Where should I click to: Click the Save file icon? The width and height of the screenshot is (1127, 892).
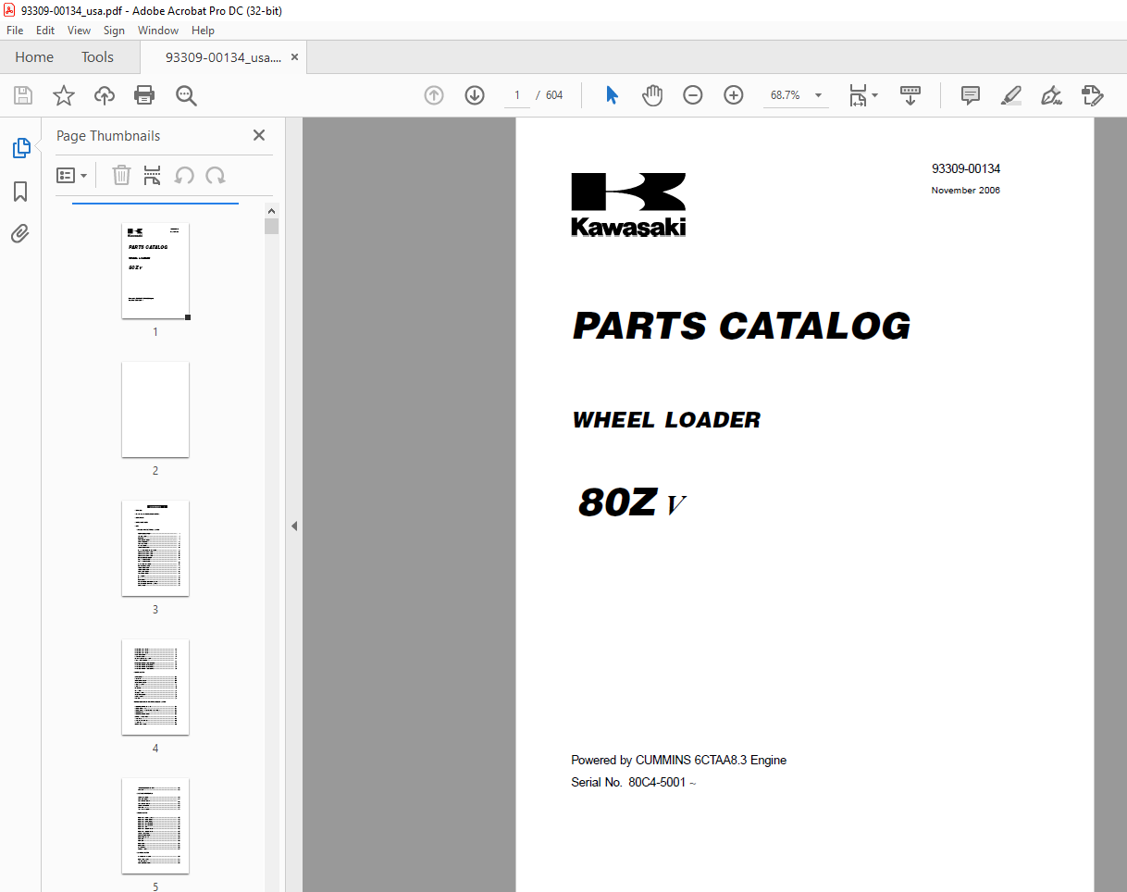(x=23, y=95)
